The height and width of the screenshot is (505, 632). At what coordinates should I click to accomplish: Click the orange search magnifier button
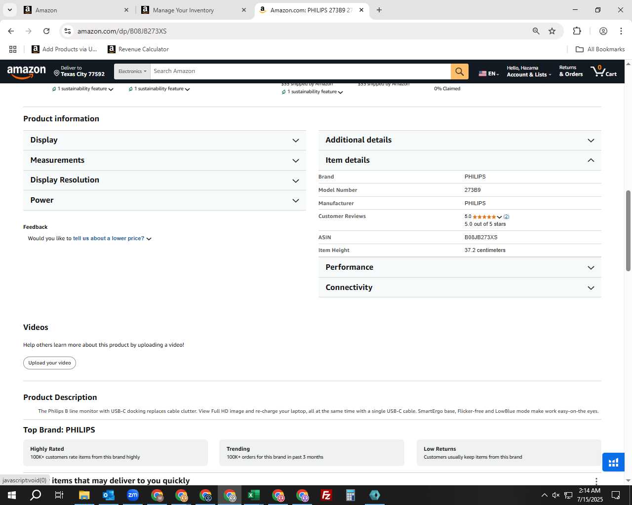click(459, 72)
